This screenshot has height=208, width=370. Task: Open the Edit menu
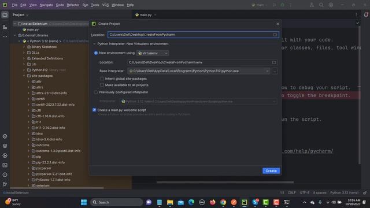coord(23,5)
